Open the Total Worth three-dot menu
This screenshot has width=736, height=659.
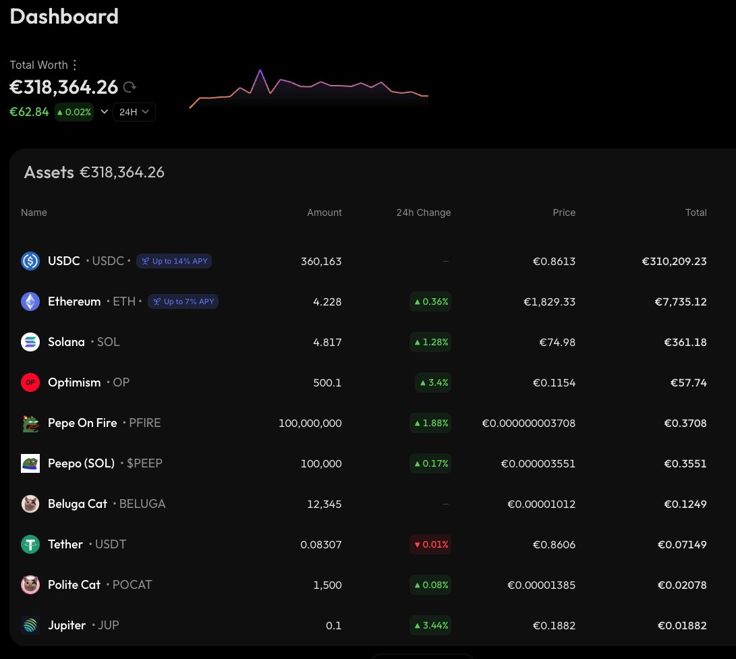click(75, 65)
